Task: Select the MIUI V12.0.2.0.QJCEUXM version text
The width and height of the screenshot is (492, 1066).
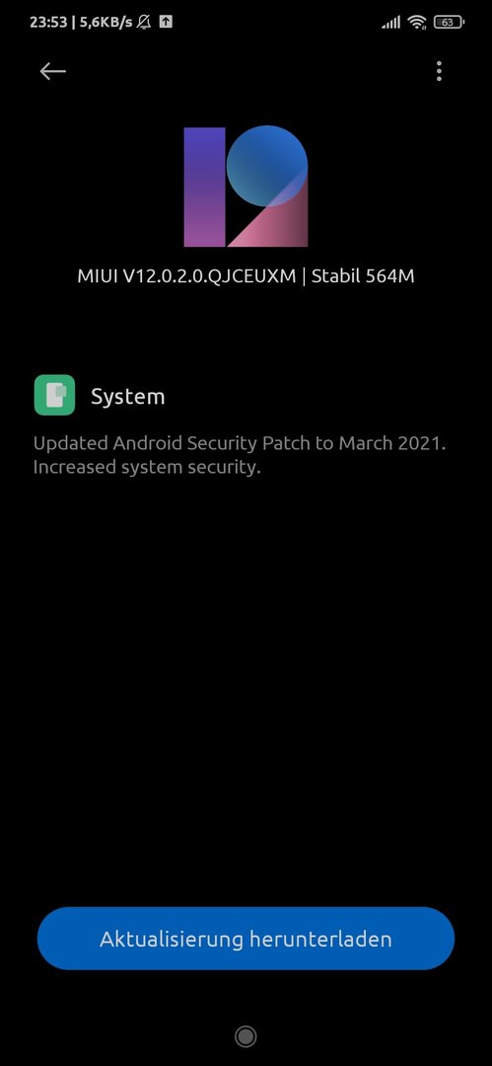Action: (187, 276)
